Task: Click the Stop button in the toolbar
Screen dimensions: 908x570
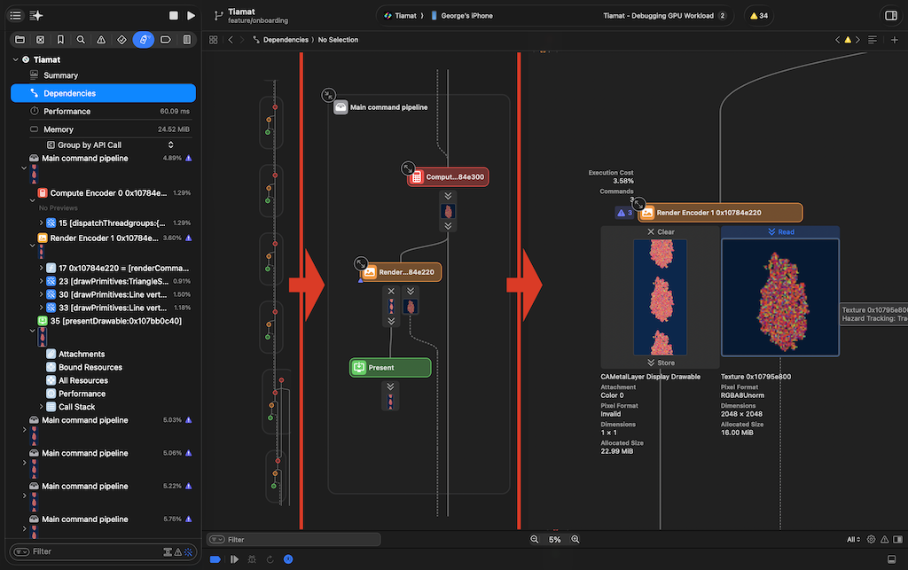Action: tap(174, 16)
